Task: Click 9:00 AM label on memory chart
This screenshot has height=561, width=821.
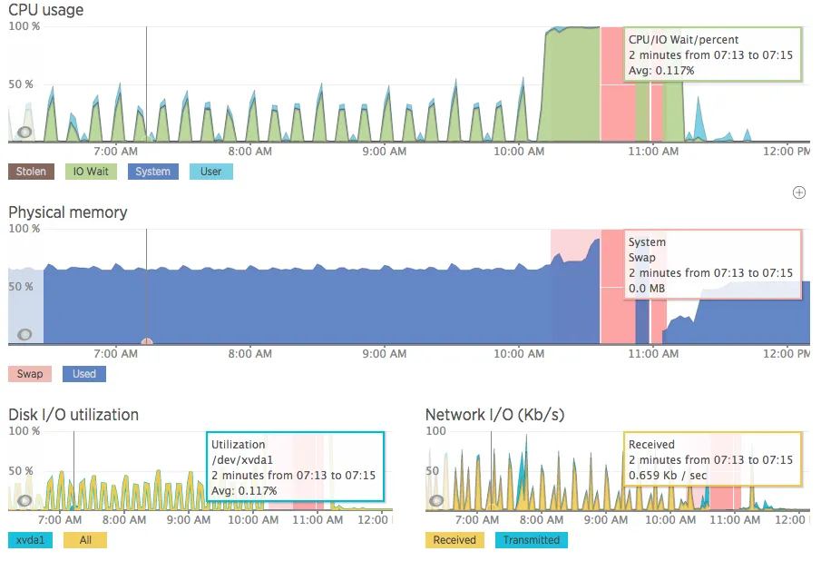Action: (385, 353)
